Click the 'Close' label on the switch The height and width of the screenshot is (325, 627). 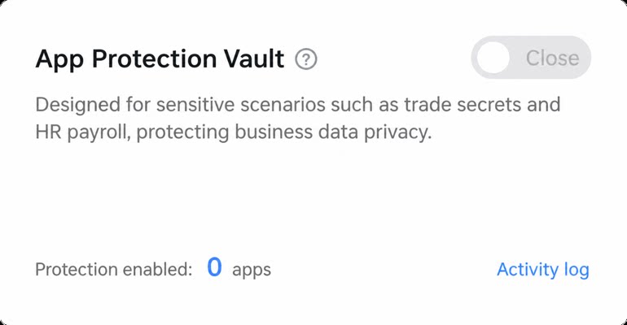[x=553, y=58]
